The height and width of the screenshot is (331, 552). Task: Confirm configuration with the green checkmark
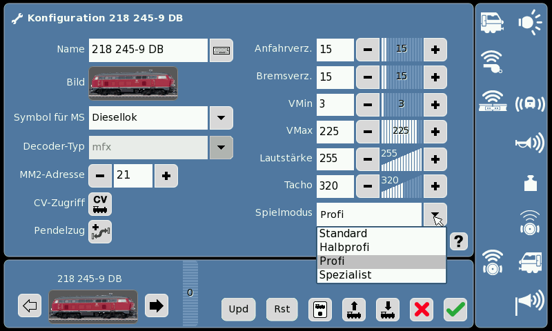455,310
